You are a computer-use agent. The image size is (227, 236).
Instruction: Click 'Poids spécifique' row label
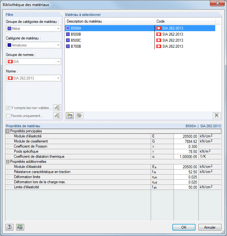pyautogui.click(x=26, y=151)
